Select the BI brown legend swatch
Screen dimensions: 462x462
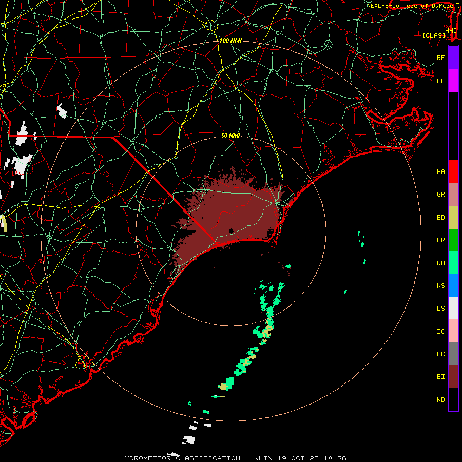(x=453, y=377)
